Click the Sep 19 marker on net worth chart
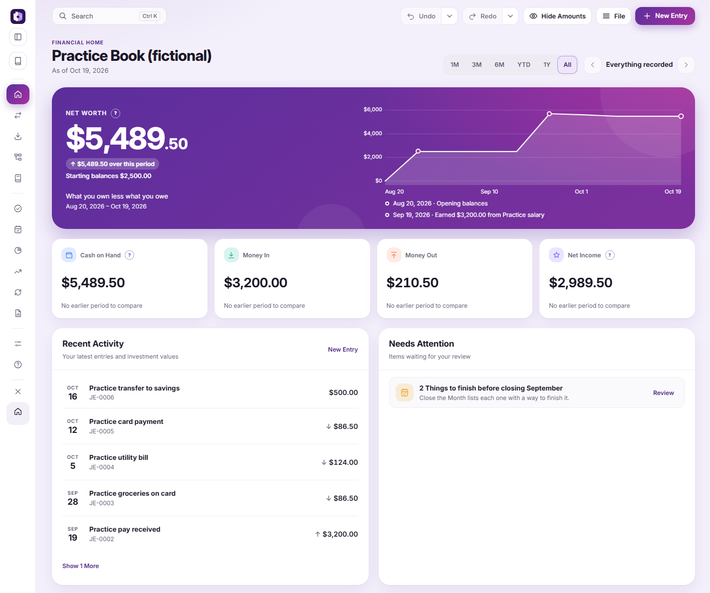Screen dimensions: 710x593 click(549, 114)
